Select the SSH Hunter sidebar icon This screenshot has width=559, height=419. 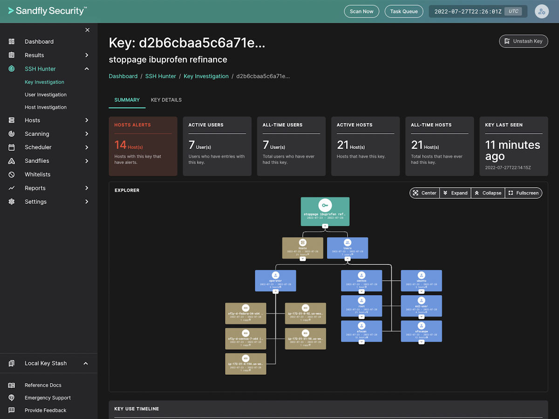[12, 68]
